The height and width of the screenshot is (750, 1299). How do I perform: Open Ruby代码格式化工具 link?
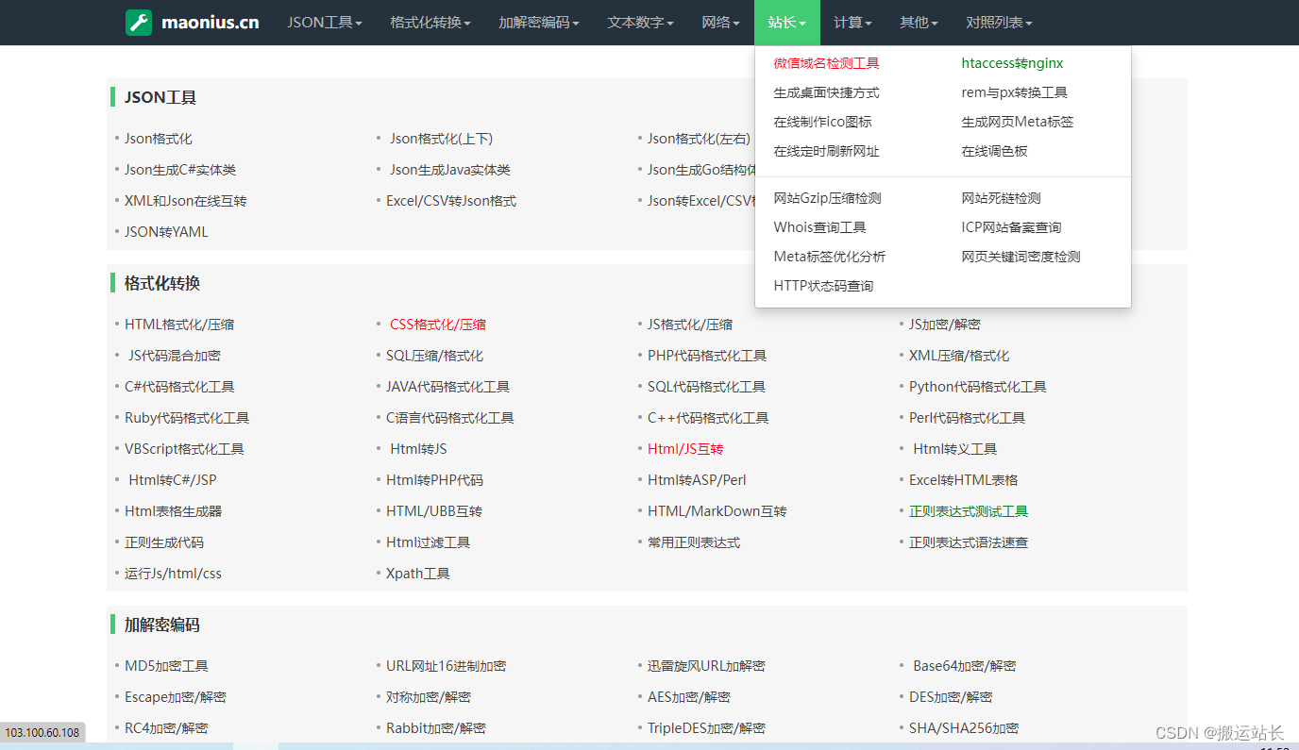pos(187,418)
